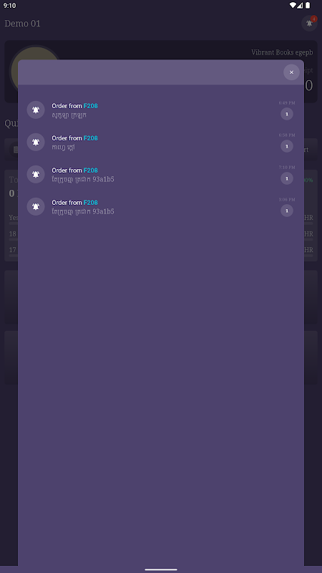322x573 pixels.
Task: Tap the battery icon in status bar
Action: 308,5
